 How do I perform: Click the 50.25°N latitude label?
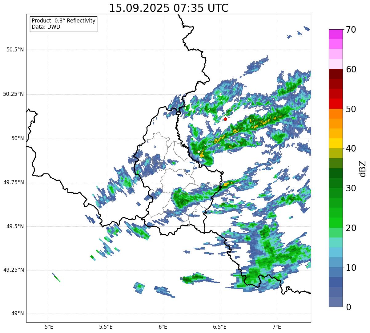click(x=13, y=94)
